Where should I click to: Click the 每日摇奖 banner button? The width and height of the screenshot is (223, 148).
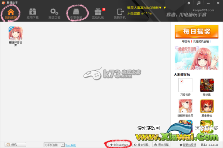(x=196, y=32)
